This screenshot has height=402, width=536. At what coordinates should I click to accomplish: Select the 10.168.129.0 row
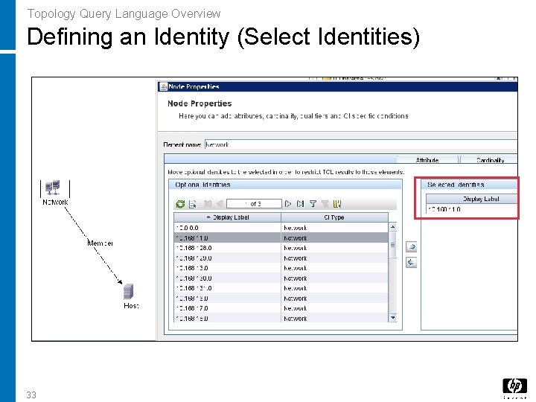[x=281, y=258]
